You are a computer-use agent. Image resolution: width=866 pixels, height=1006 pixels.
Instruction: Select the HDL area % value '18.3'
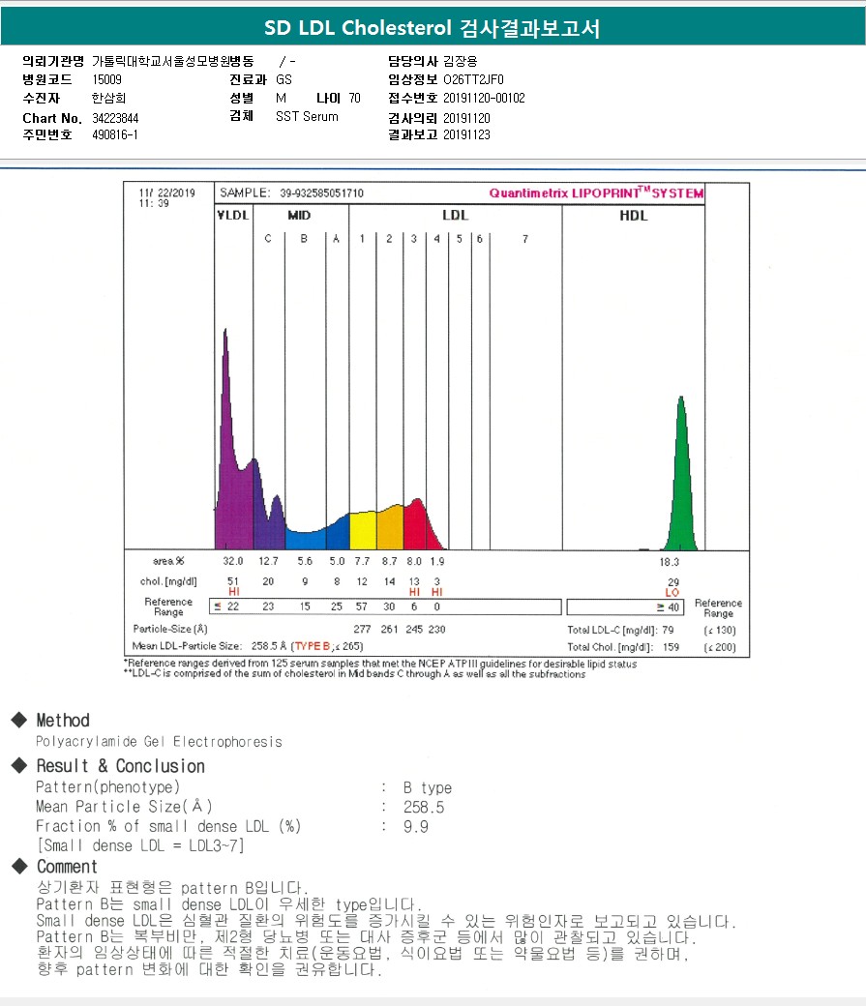669,562
